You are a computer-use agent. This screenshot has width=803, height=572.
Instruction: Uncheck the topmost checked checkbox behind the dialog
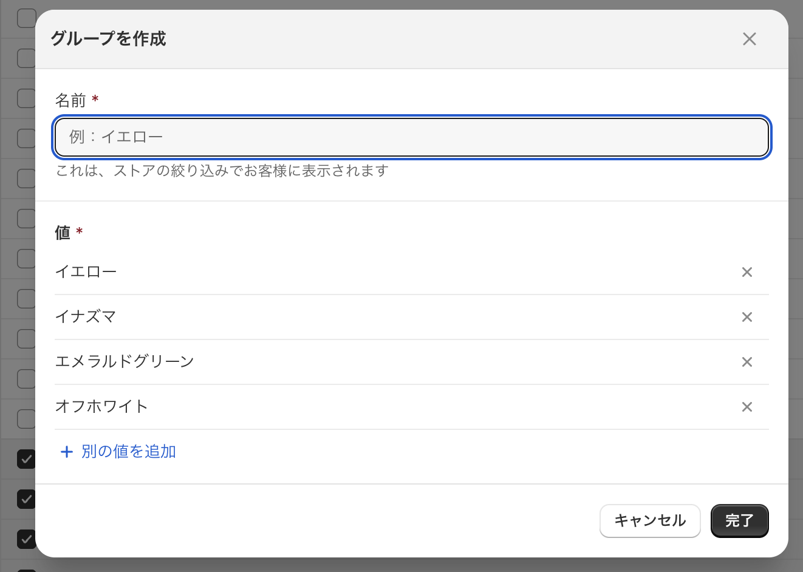pyautogui.click(x=26, y=459)
